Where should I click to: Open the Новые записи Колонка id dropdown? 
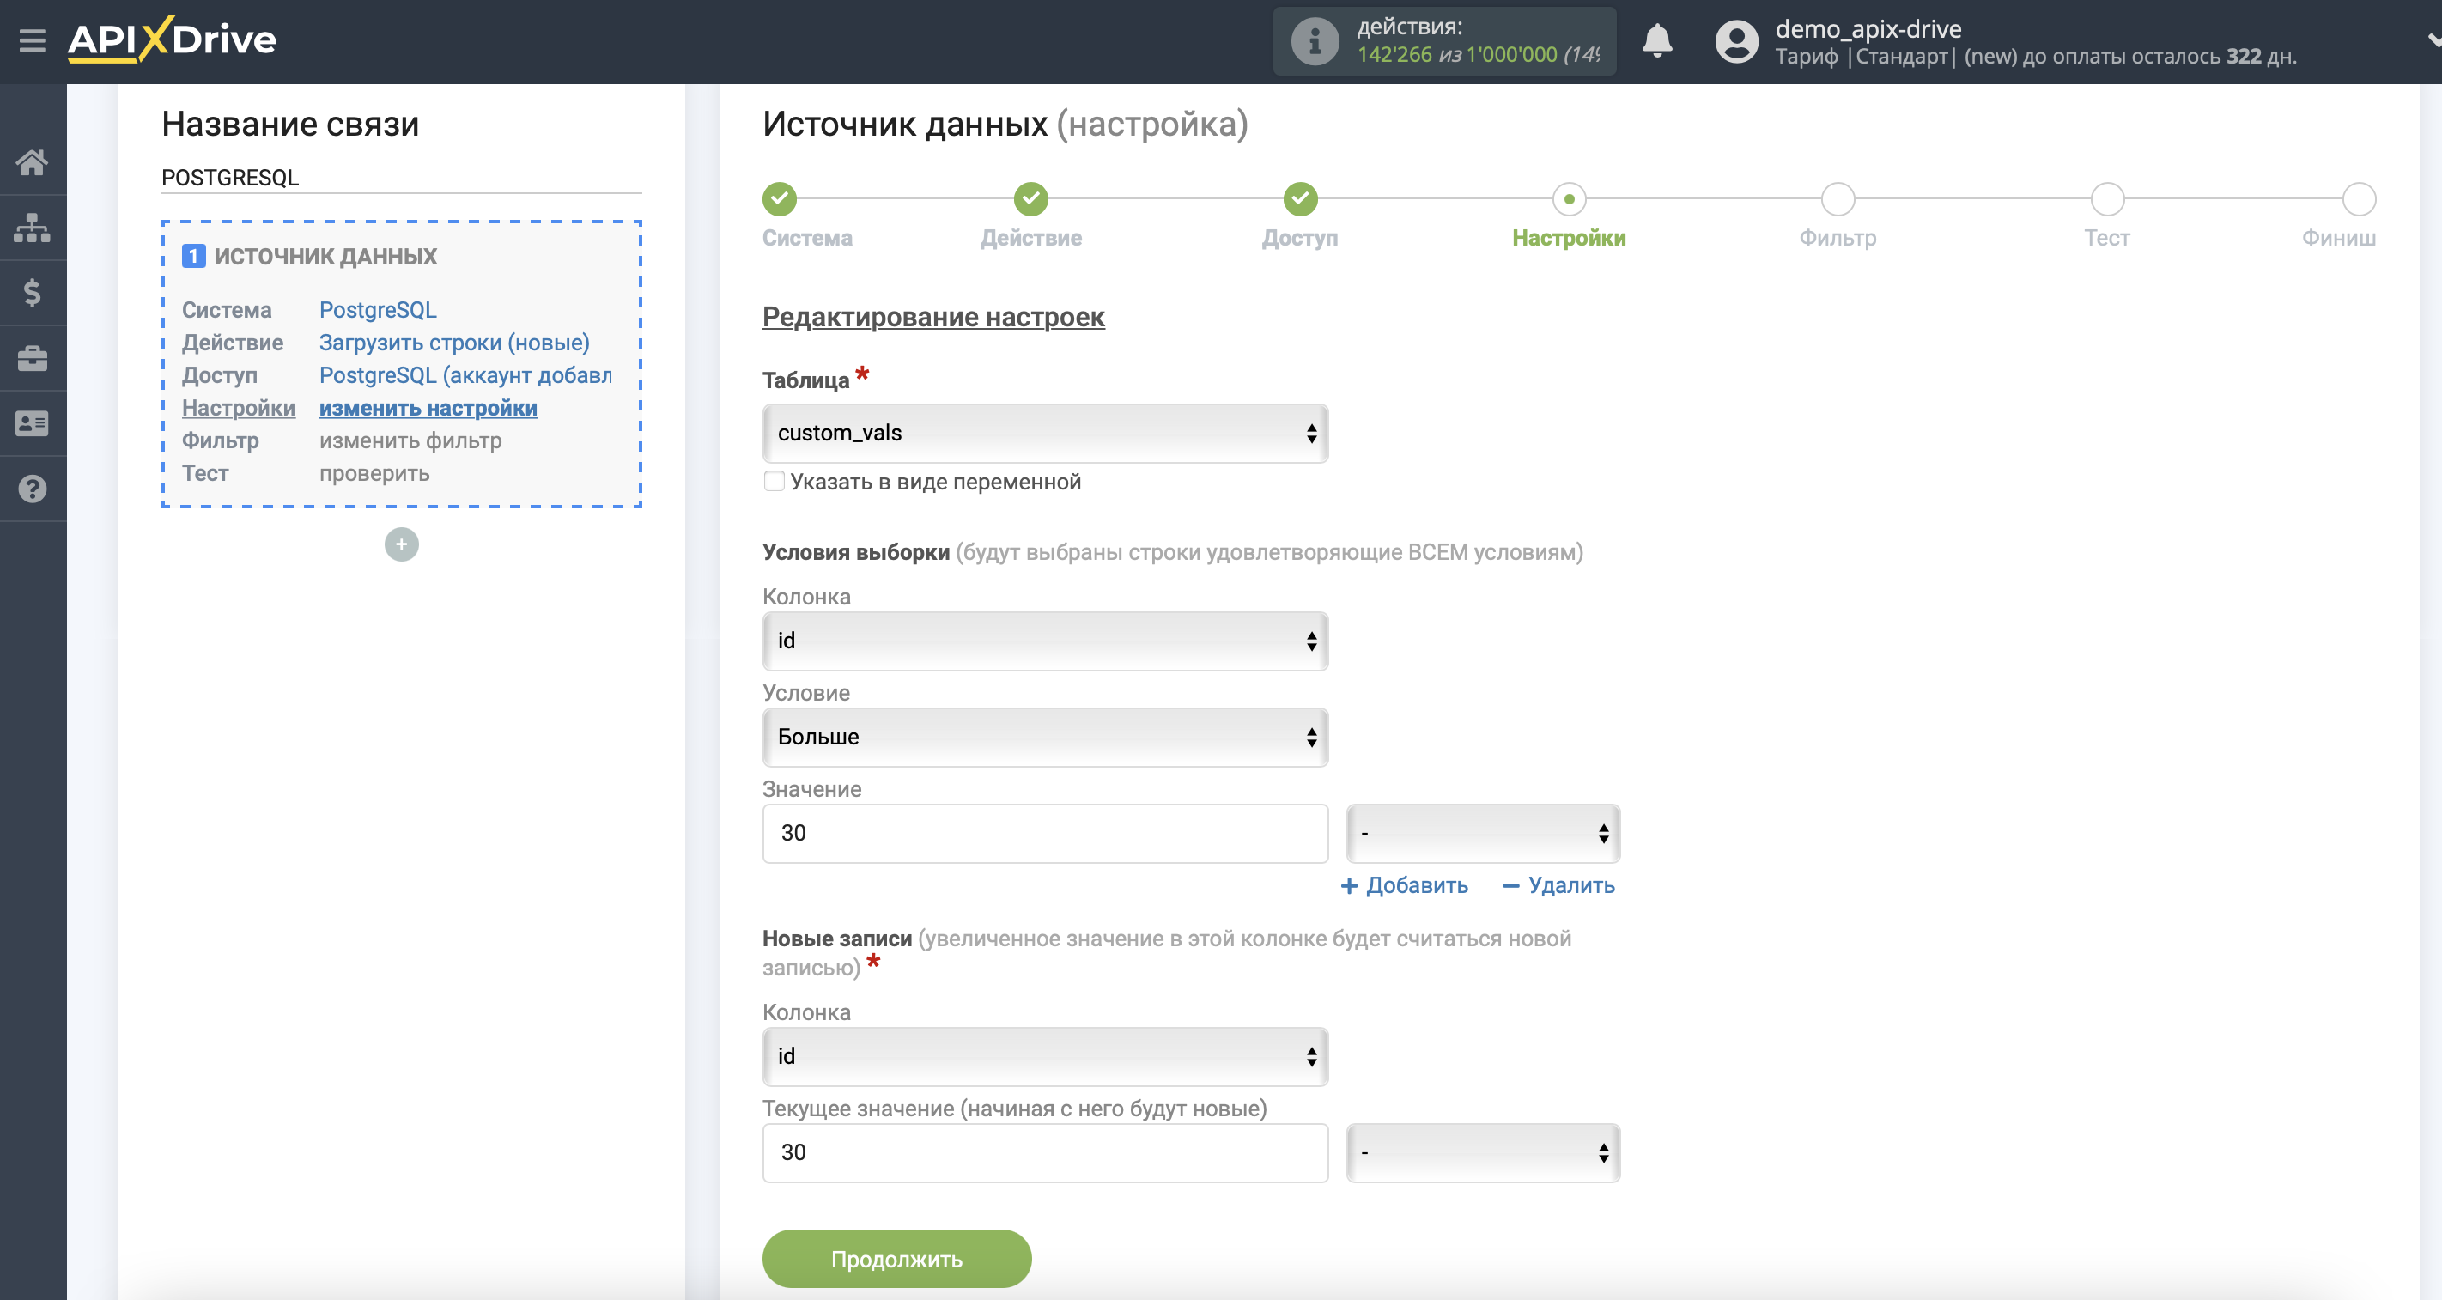point(1045,1056)
